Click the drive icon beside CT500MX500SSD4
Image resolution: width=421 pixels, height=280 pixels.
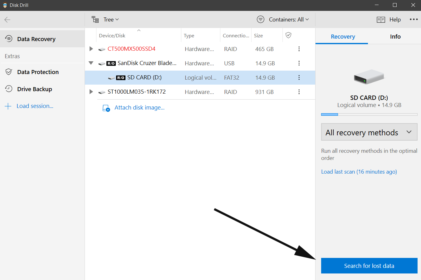coord(102,49)
